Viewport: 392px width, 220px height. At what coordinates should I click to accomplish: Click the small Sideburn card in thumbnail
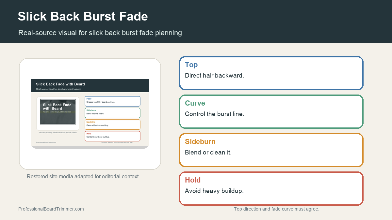point(112,113)
